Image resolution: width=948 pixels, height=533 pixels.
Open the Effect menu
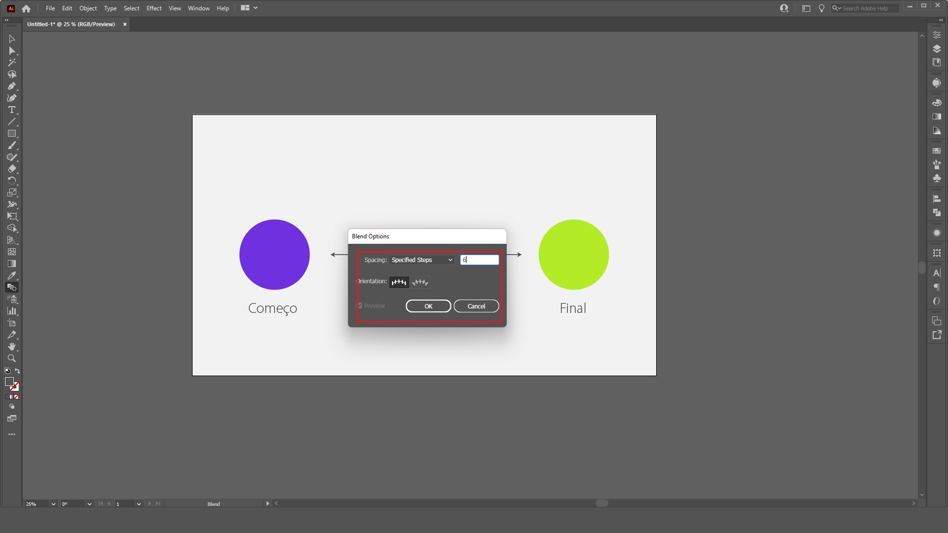[x=154, y=8]
